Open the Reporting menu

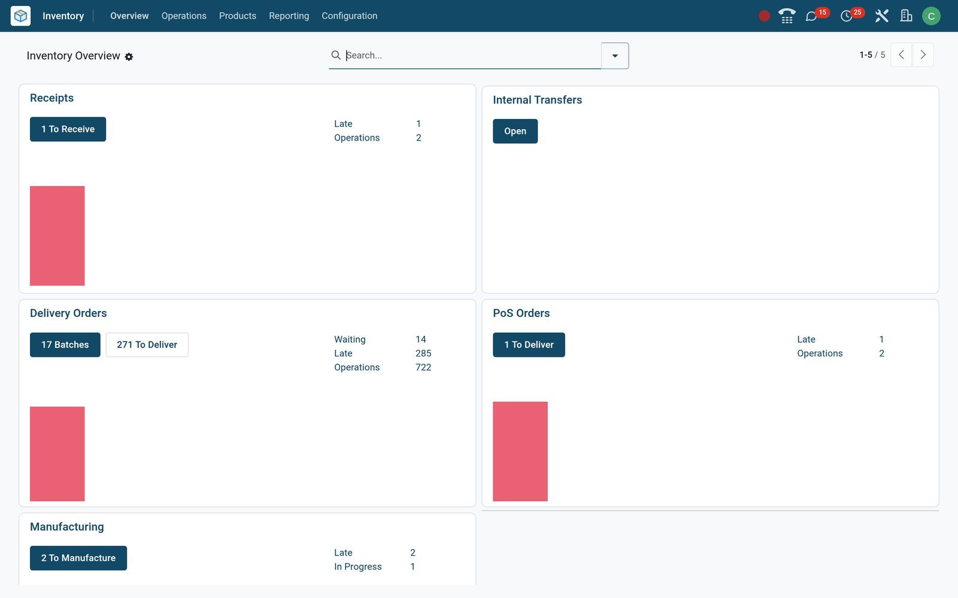[289, 16]
